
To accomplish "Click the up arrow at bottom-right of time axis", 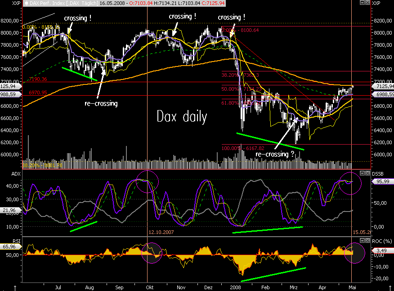I will [x=390, y=288].
